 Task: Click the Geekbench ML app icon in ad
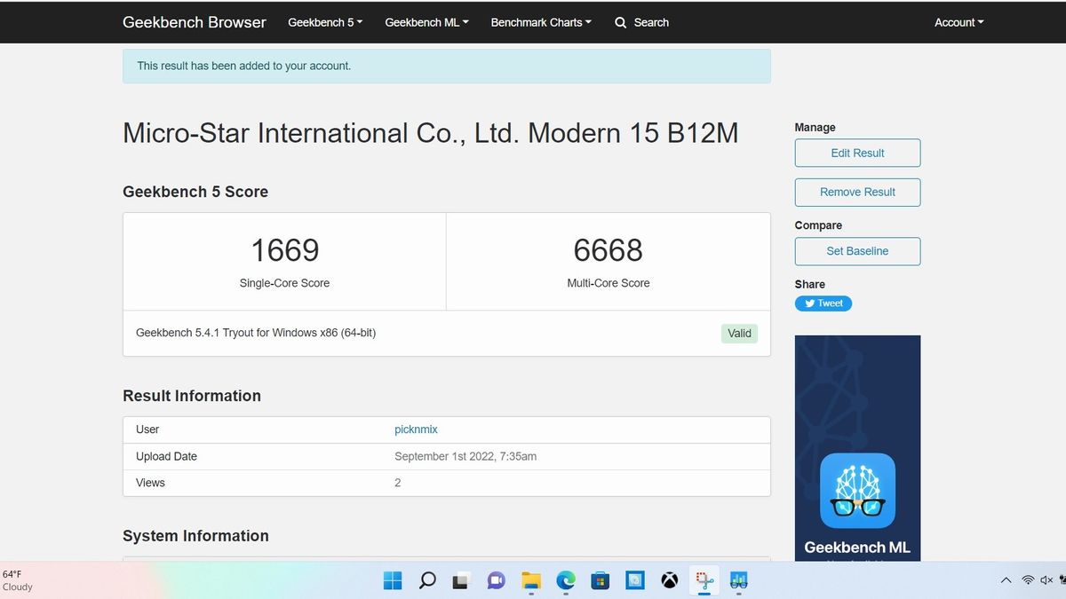[857, 491]
